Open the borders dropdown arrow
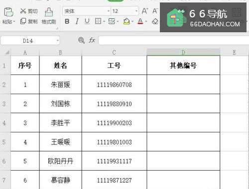Viewport: 249px width, 189px height. click(104, 21)
